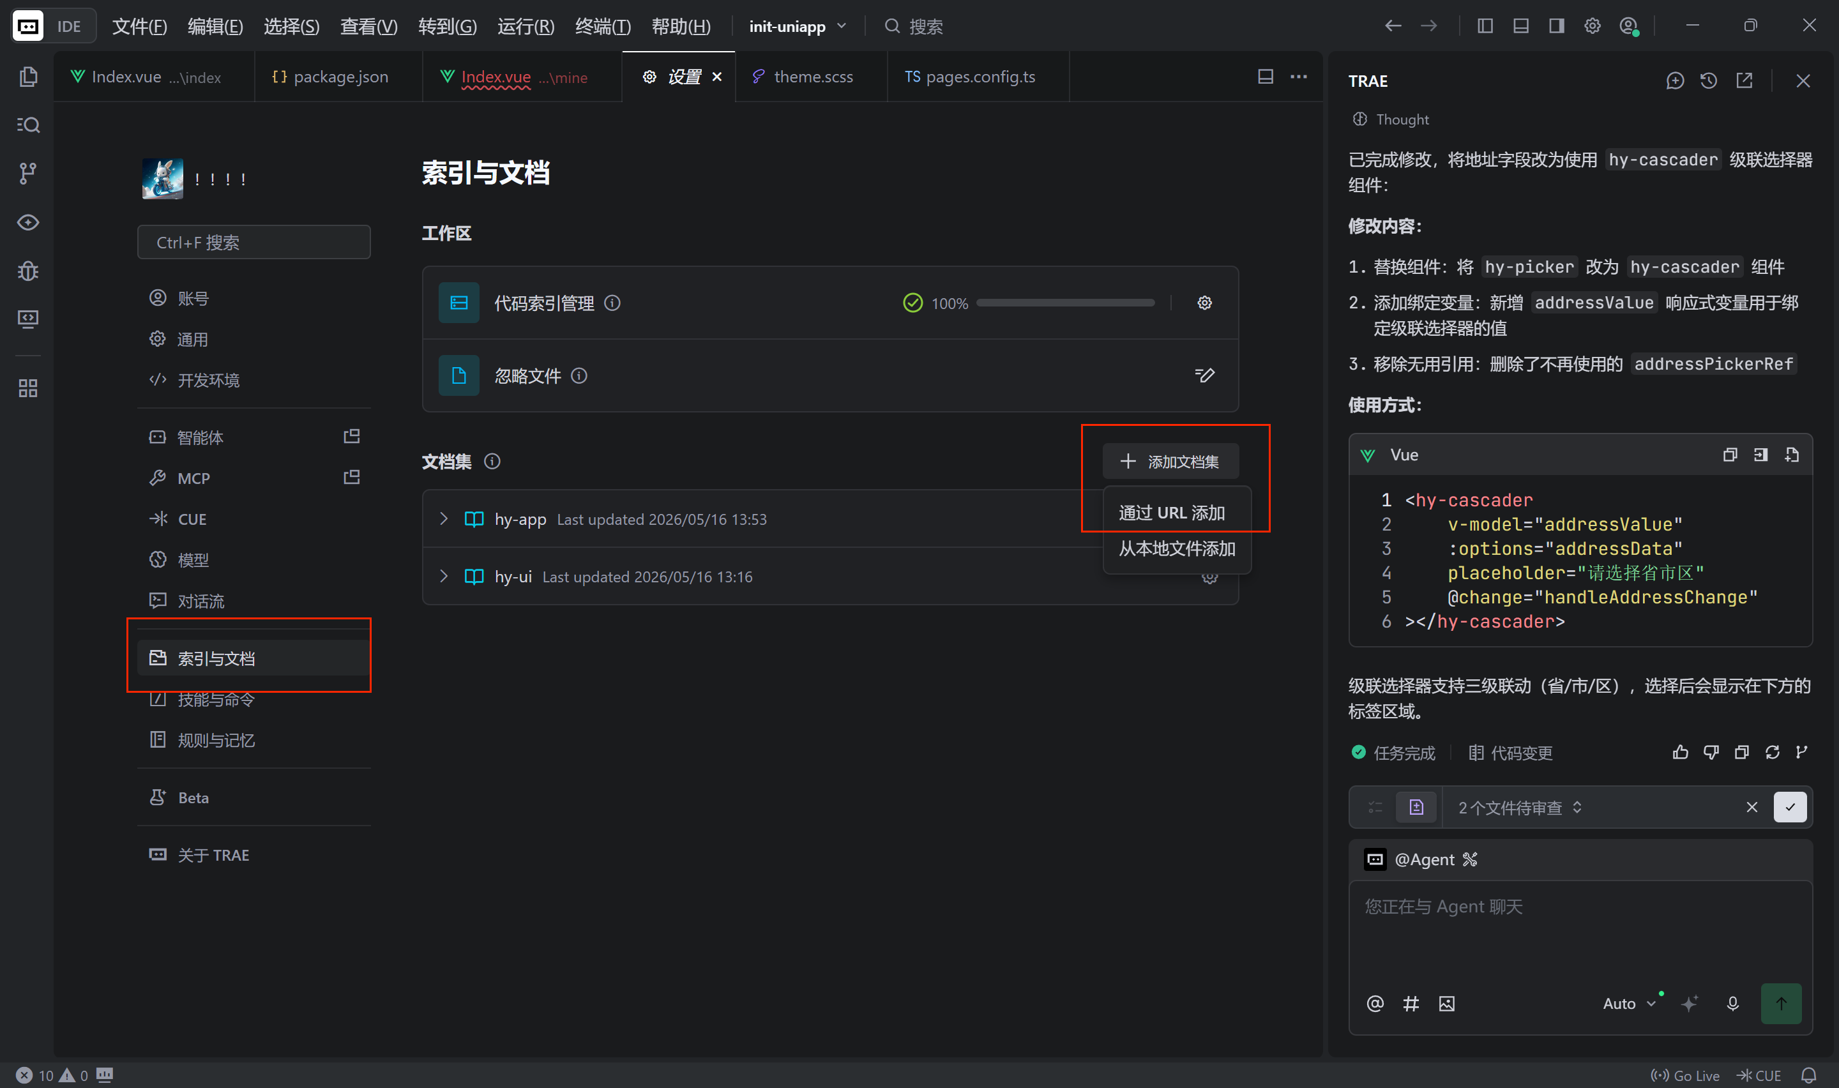
Task: Insert Vue code block at cursor
Action: 1760,455
